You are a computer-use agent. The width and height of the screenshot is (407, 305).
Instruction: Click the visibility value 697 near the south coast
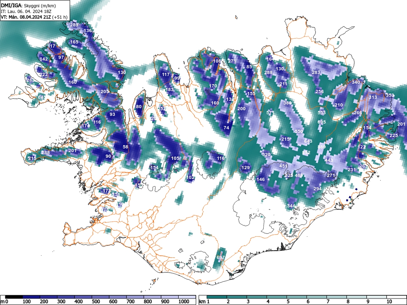tap(220, 257)
